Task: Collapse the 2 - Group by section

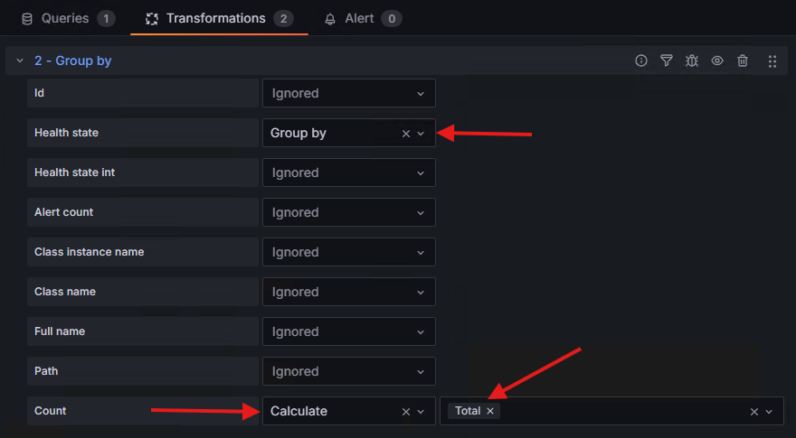Action: pyautogui.click(x=20, y=61)
